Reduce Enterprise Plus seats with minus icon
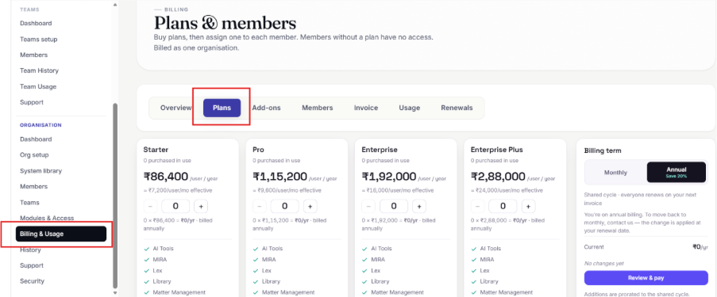 click(x=478, y=206)
